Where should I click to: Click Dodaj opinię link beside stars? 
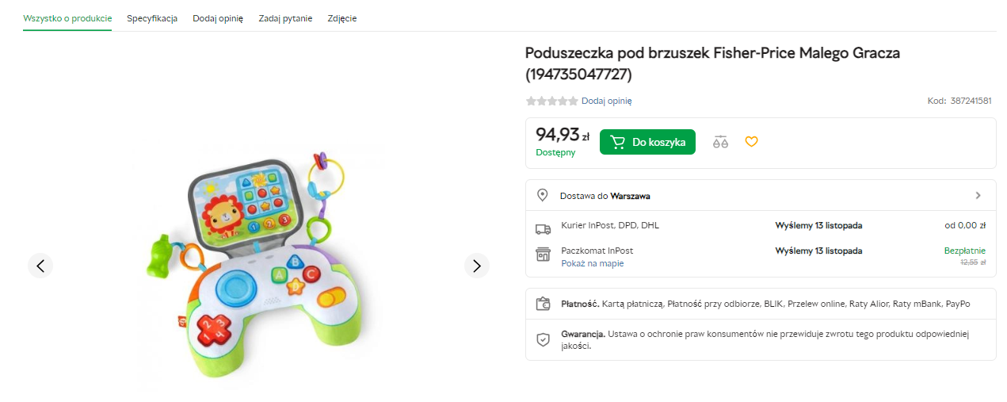[x=606, y=101]
